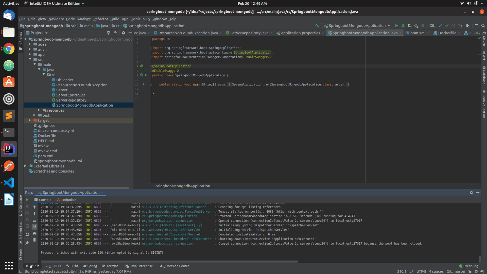Print console output using the printer icon

click(x=34, y=234)
